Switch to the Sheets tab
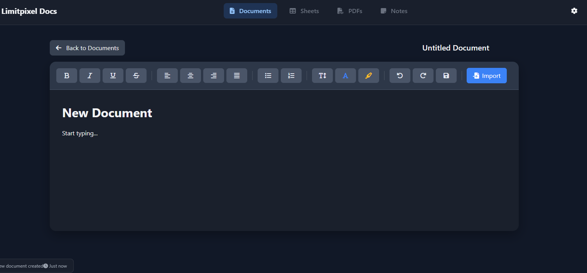The height and width of the screenshot is (273, 587). pos(304,11)
